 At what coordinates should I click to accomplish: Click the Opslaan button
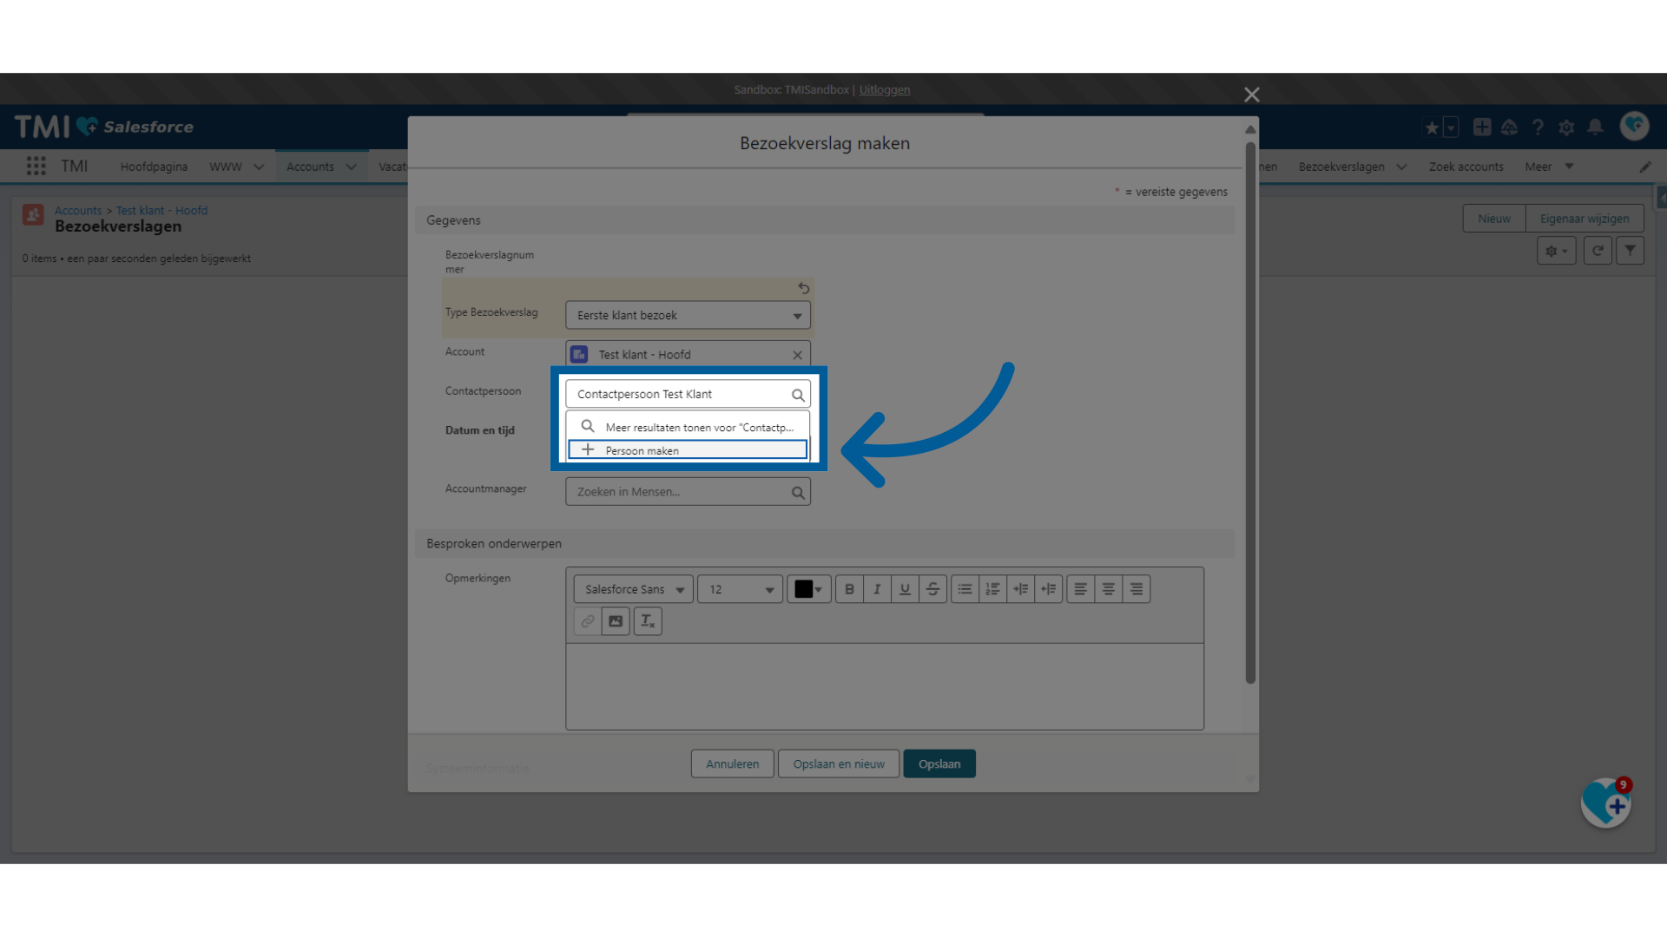939,764
